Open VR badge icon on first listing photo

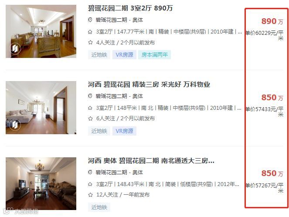tap(15, 48)
